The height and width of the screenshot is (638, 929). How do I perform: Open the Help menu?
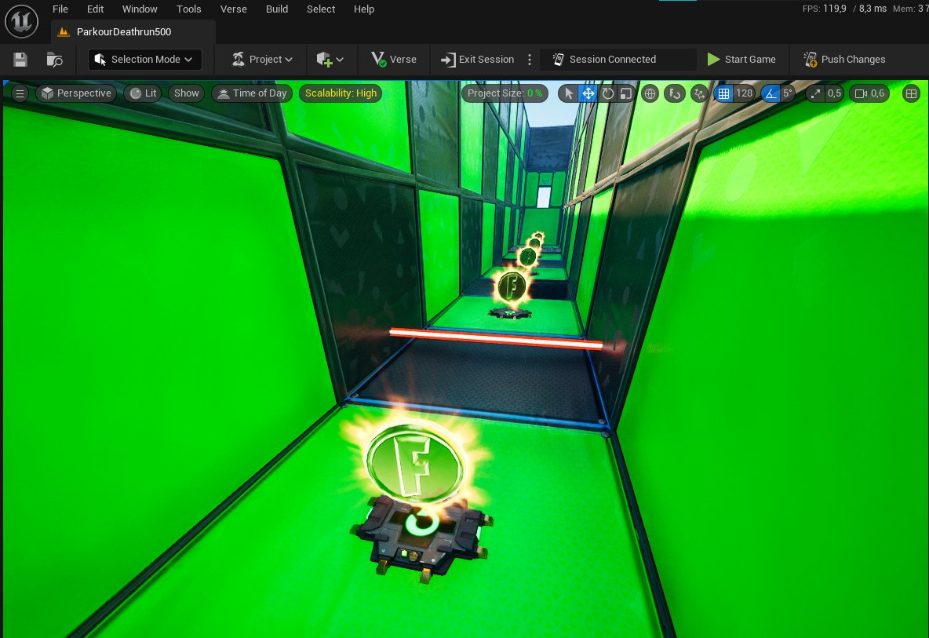coord(364,9)
